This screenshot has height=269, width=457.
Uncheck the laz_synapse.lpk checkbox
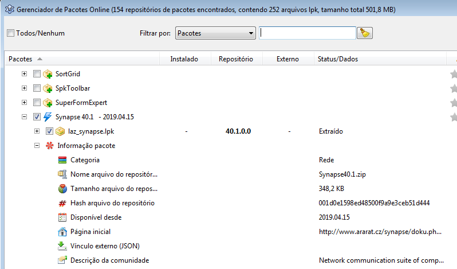[49, 131]
